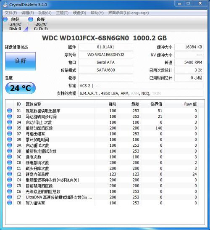The image size is (210, 230).
Task: Click status orb of attribute C5
Action: click(x=10, y=185)
